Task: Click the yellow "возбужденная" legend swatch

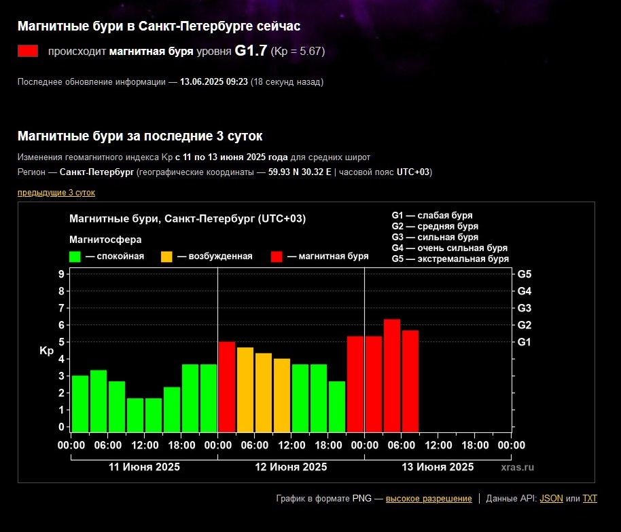Action: [x=166, y=256]
